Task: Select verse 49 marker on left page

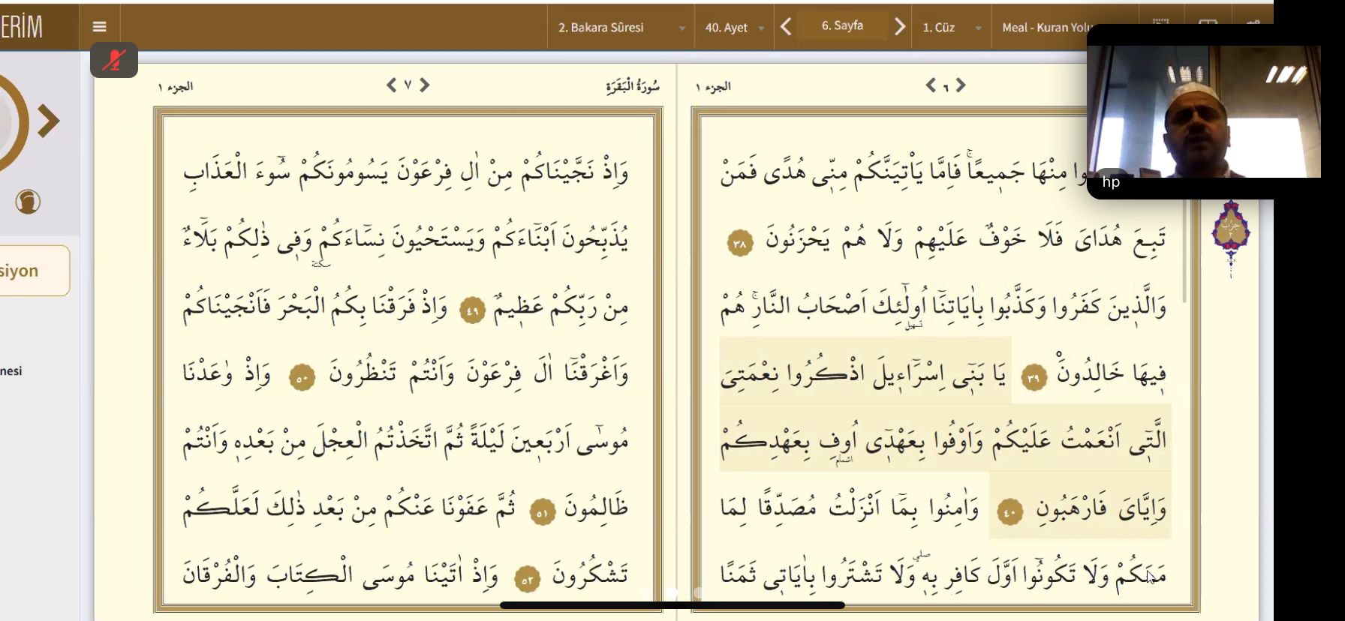Action: (472, 310)
